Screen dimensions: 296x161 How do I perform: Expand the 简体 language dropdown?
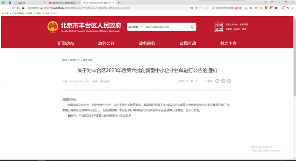pyautogui.click(x=245, y=29)
